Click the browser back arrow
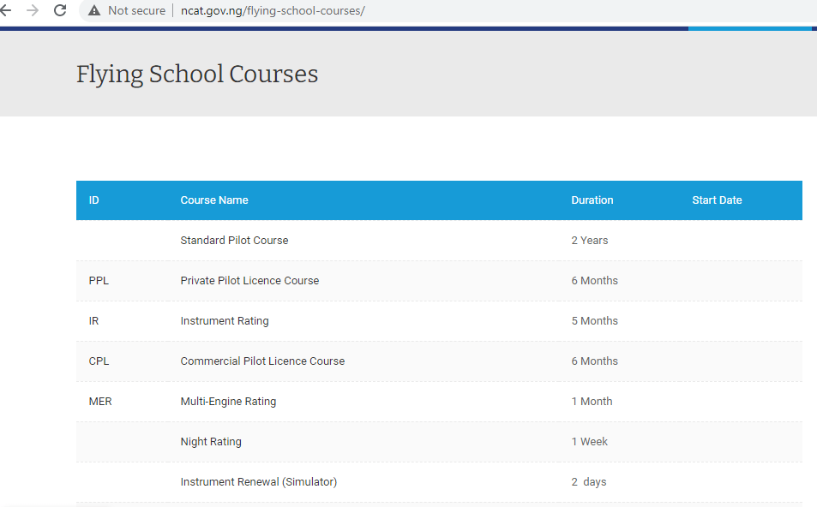Screen dimensions: 817x507 pyautogui.click(x=5, y=10)
